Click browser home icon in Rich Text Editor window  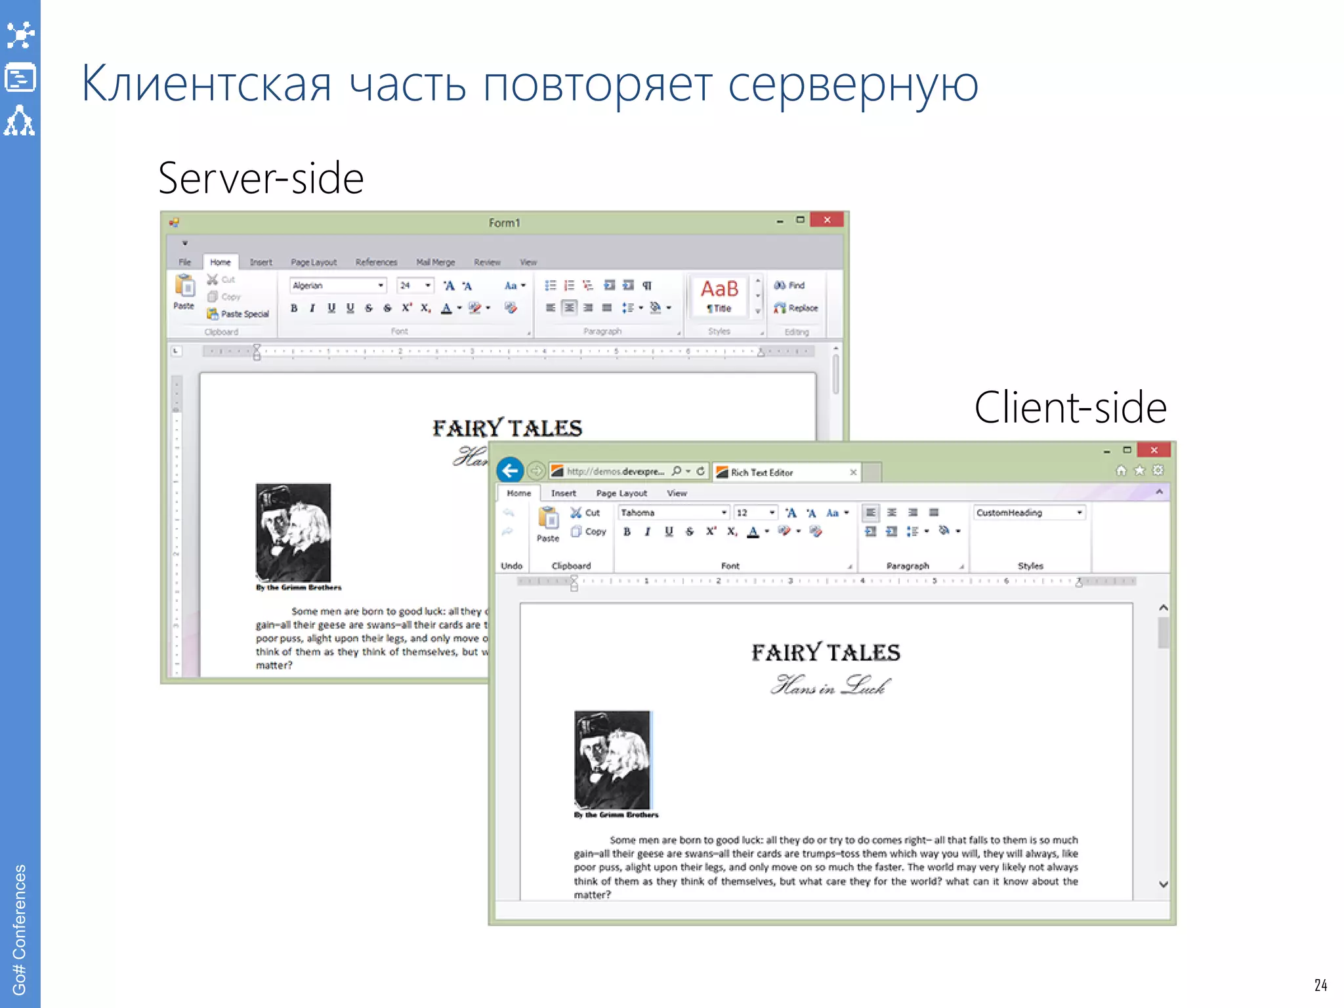coord(1121,471)
